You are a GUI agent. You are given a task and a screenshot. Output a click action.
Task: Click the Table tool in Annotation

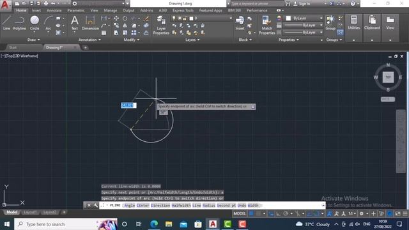(104, 33)
